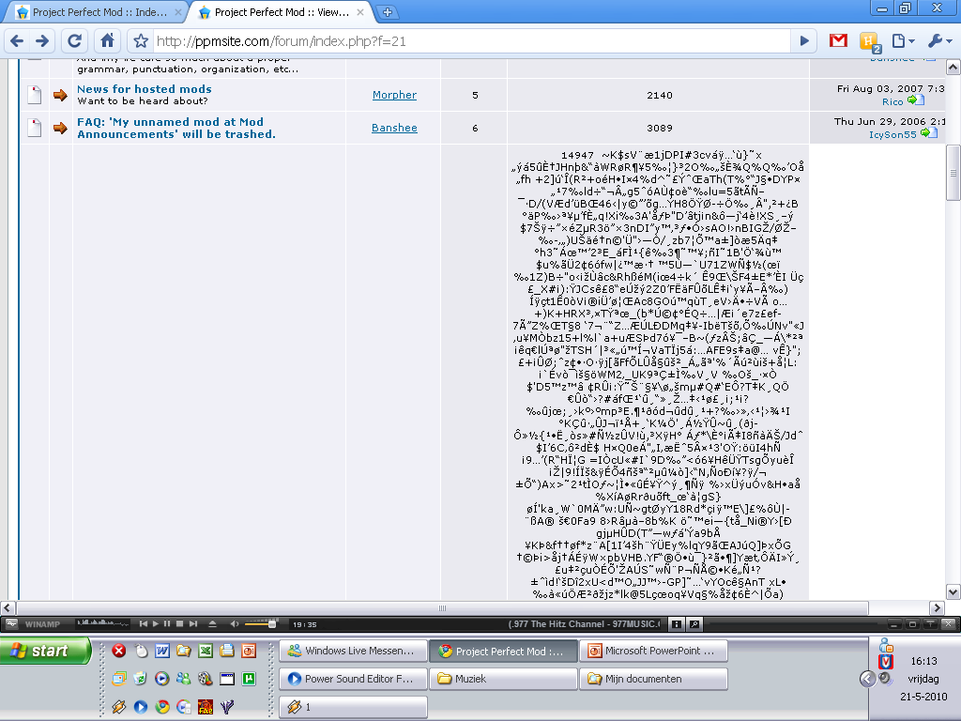Launch uTorrent from quick launch
Screen dimensions: 961x721
point(248,679)
